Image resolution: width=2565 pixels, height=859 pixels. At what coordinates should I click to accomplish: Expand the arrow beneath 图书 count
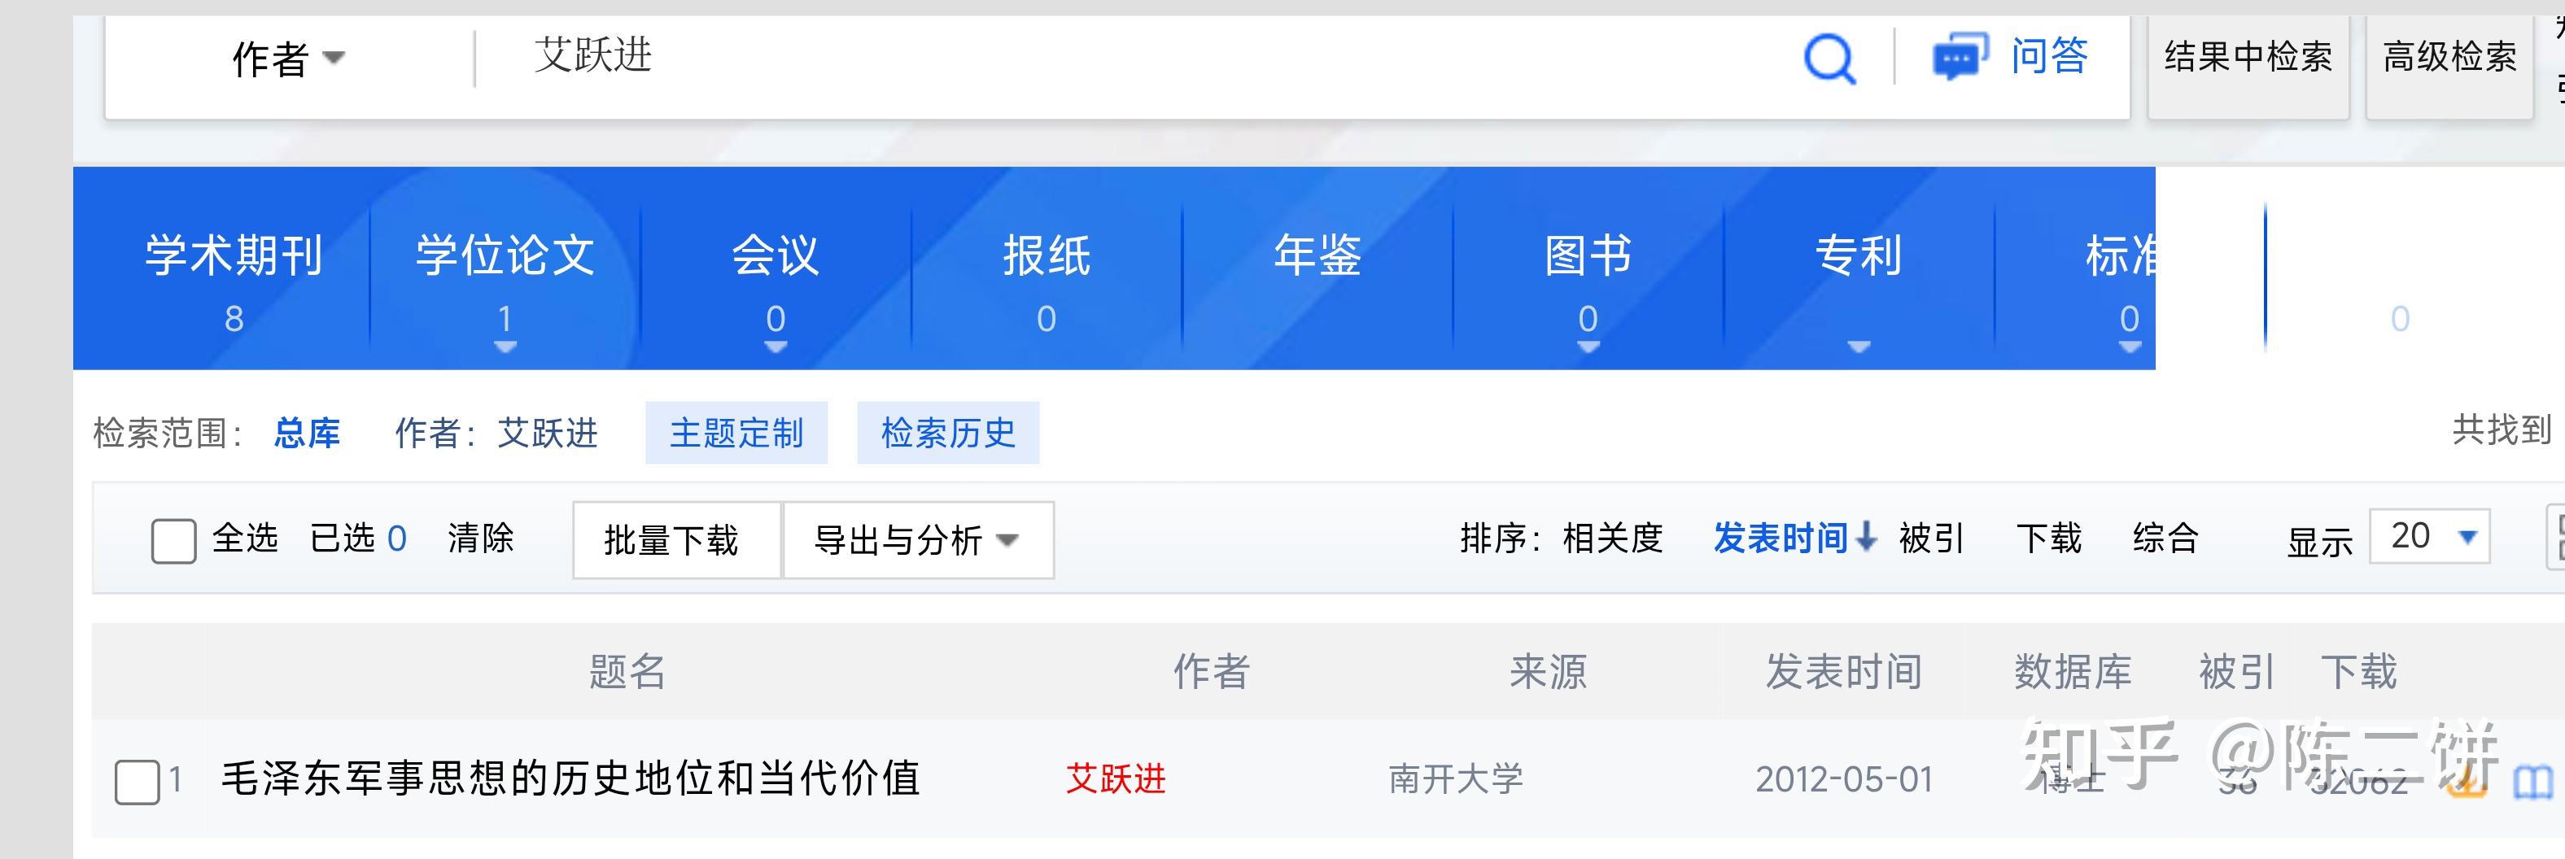[x=1588, y=347]
